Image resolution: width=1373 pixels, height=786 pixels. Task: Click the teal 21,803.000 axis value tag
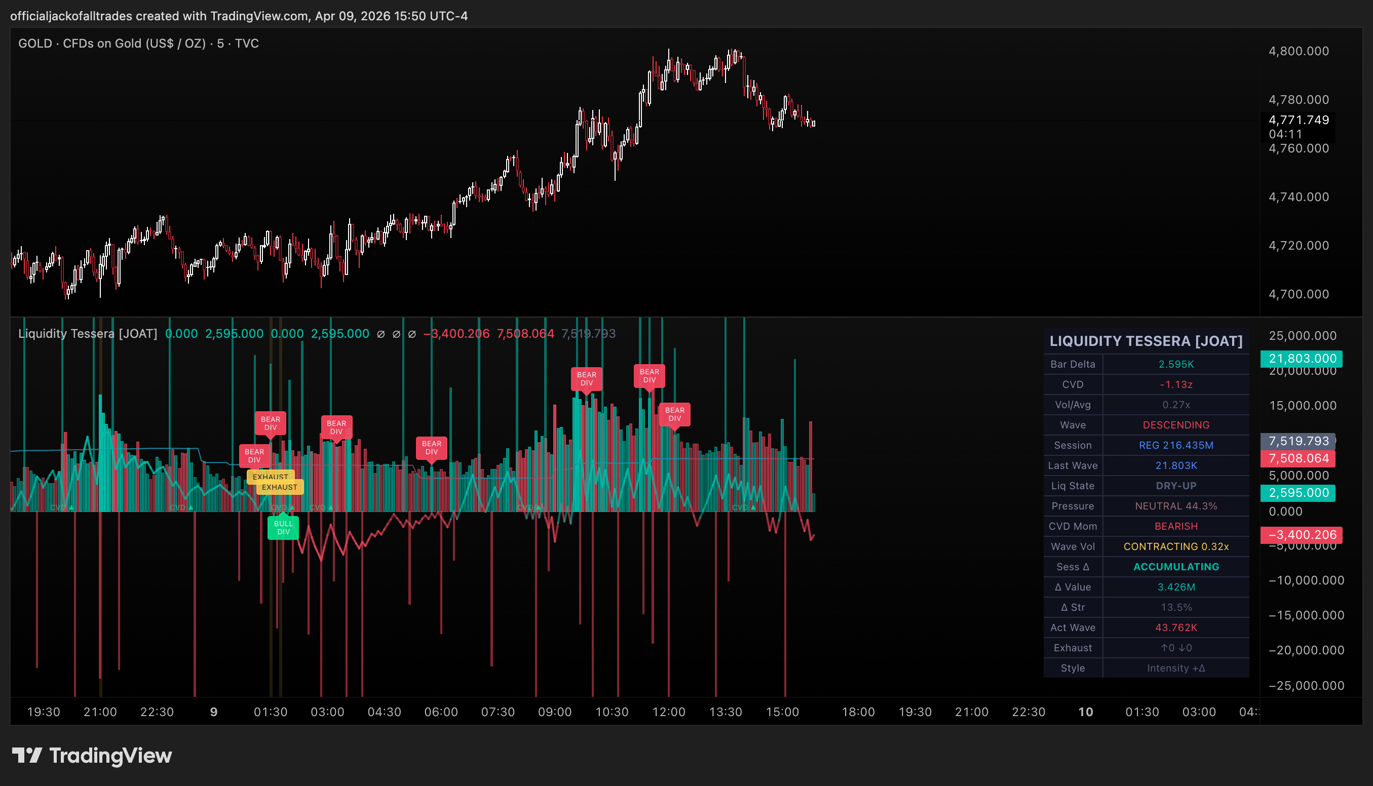coord(1301,359)
